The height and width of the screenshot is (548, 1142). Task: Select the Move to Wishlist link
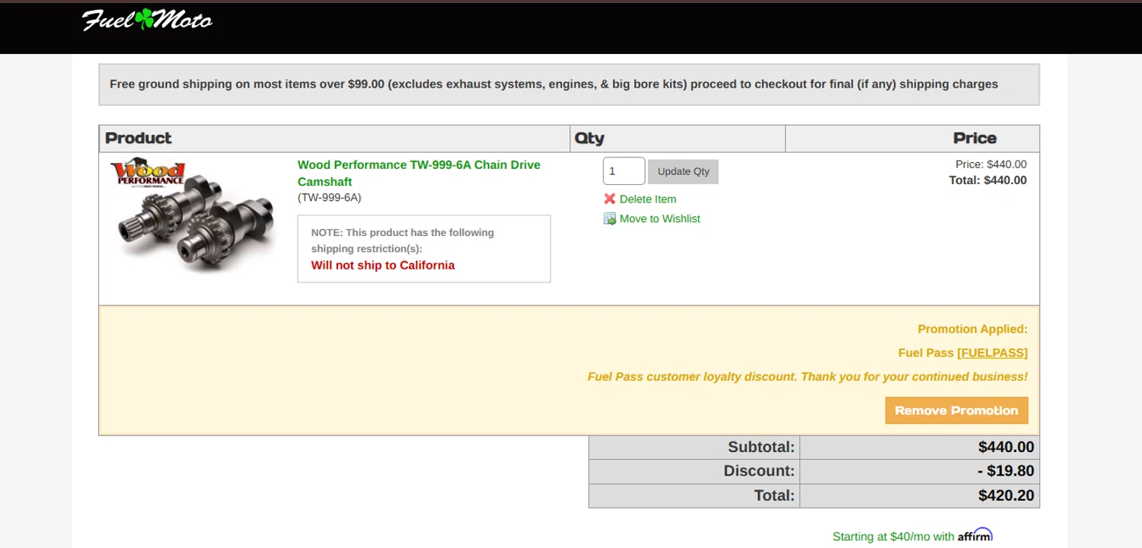tap(659, 219)
